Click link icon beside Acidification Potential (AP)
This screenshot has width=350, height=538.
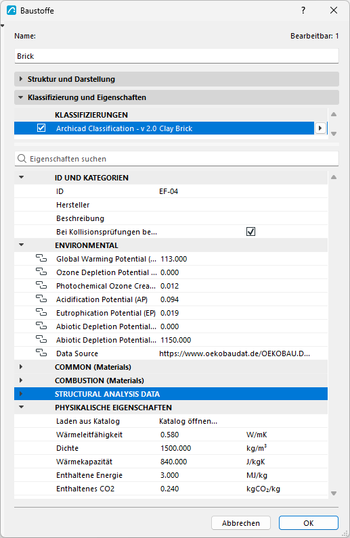pos(41,299)
